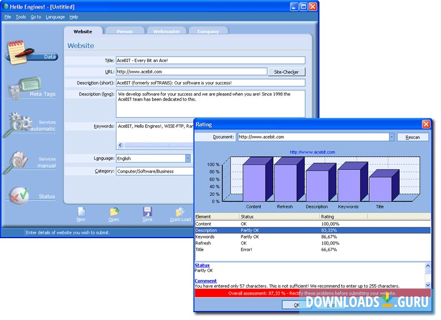Select the Content row in rating list

click(x=313, y=224)
